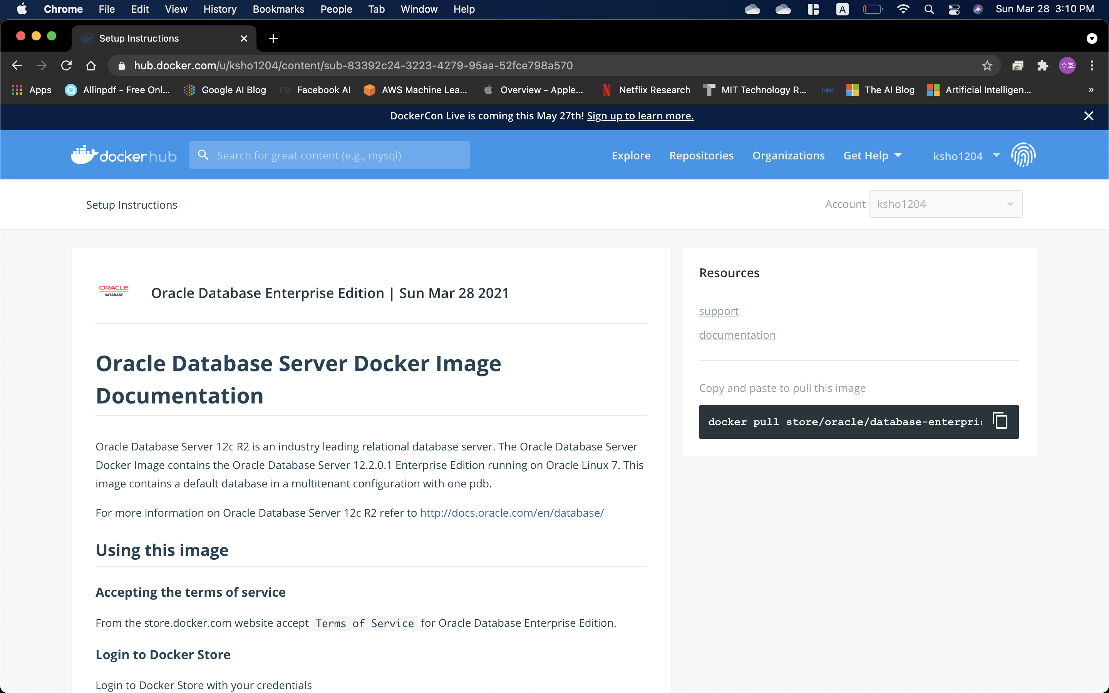Image resolution: width=1109 pixels, height=693 pixels.
Task: Reload the current page
Action: [x=67, y=65]
